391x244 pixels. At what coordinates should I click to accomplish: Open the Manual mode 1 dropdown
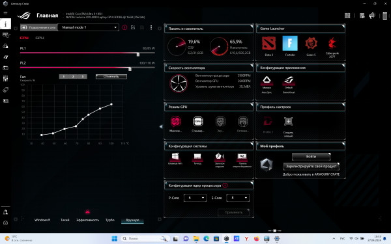coord(88,27)
